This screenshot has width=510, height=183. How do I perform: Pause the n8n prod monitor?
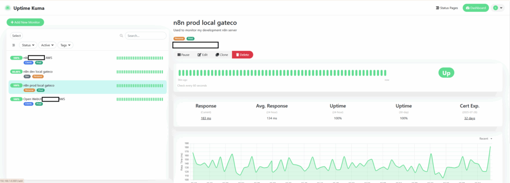(183, 55)
